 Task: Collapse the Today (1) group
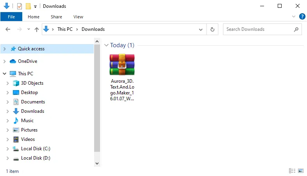106,45
